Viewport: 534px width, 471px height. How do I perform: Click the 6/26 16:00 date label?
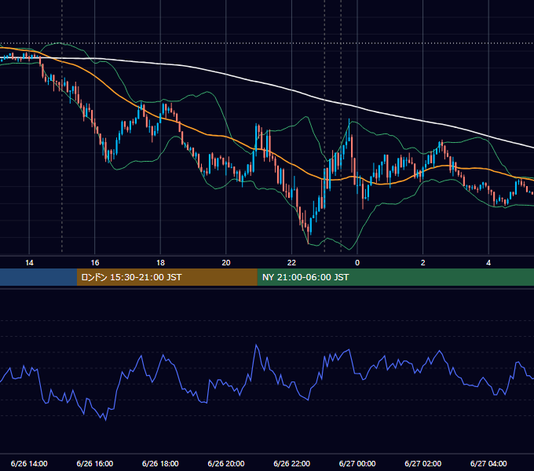coord(95,463)
